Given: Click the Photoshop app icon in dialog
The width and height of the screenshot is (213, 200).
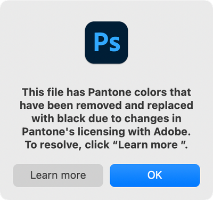Looking at the screenshot, I should pos(106,43).
